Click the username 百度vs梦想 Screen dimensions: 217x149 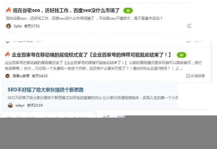pos(21,76)
